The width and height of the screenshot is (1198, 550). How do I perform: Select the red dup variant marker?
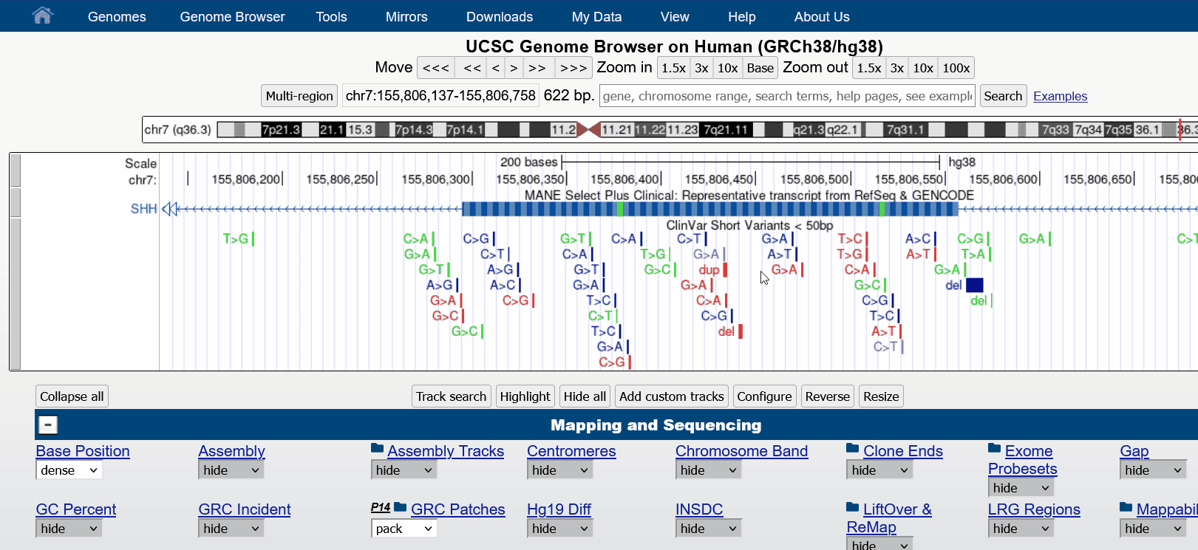click(725, 269)
